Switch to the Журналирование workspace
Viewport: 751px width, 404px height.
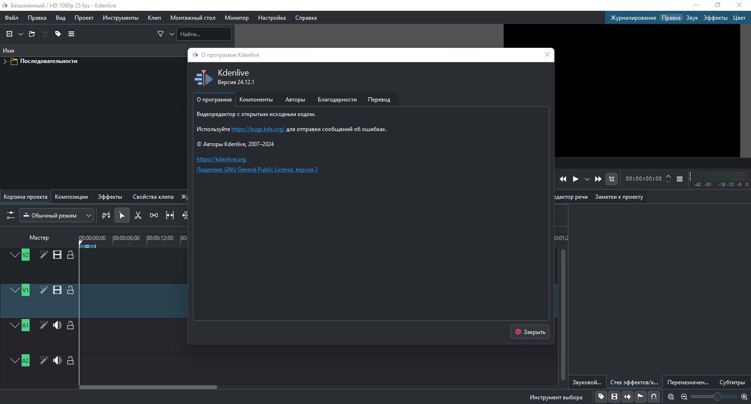(x=633, y=18)
